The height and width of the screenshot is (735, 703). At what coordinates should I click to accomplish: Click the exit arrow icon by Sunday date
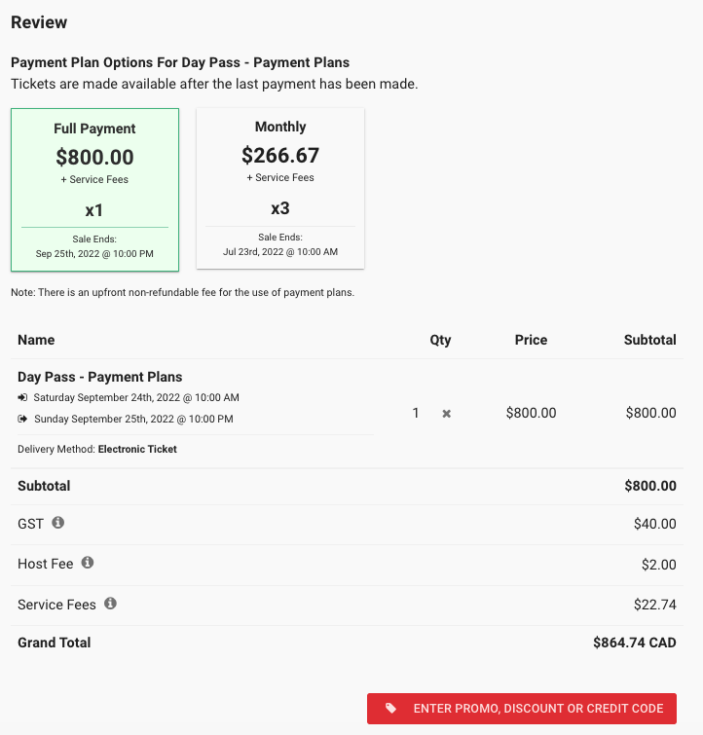click(x=22, y=419)
